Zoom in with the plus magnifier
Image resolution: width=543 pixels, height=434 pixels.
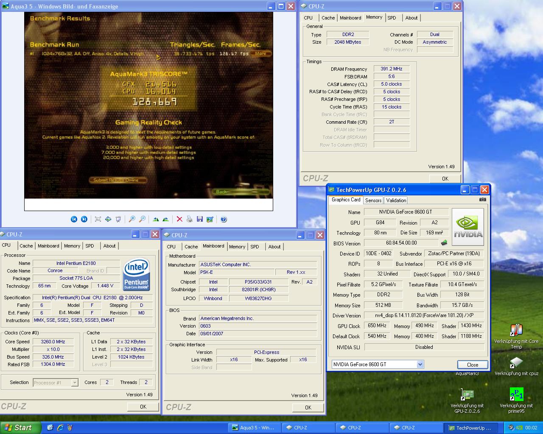pyautogui.click(x=132, y=219)
